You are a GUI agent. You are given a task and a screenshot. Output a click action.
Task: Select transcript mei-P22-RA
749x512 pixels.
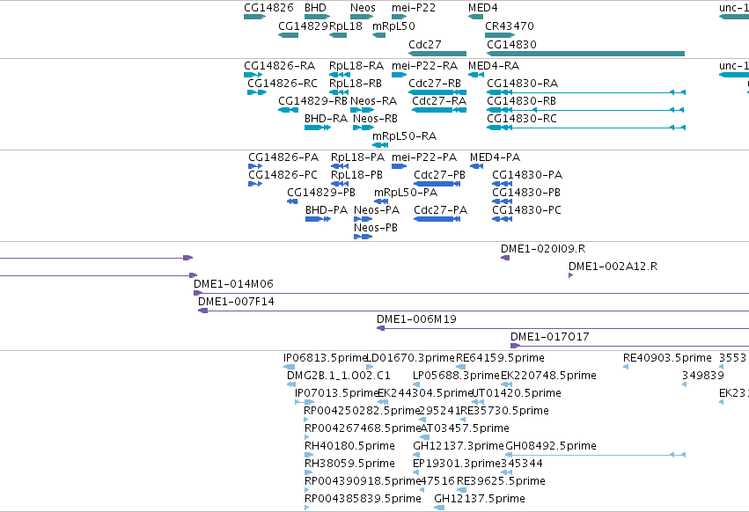(424, 65)
